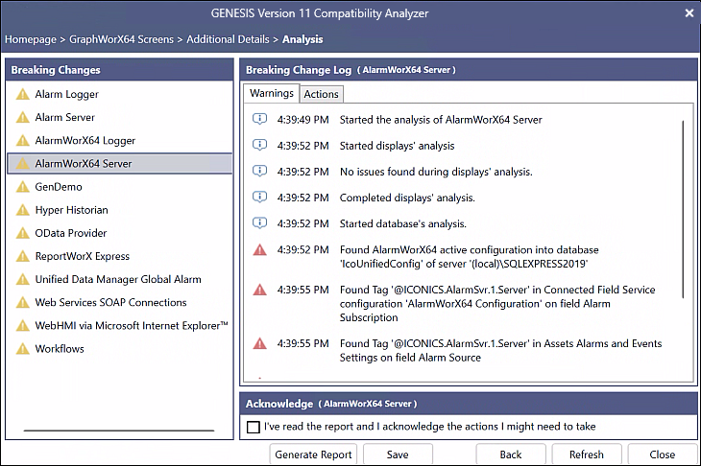Click the Generate Report button
This screenshot has height=466, width=701.
point(313,454)
